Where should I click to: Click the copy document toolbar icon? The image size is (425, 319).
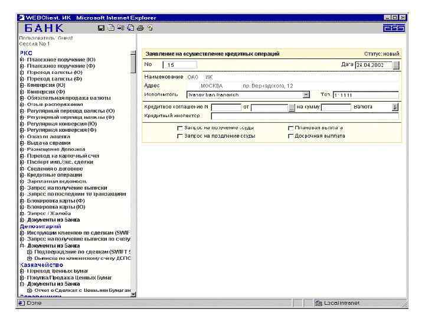click(x=130, y=28)
